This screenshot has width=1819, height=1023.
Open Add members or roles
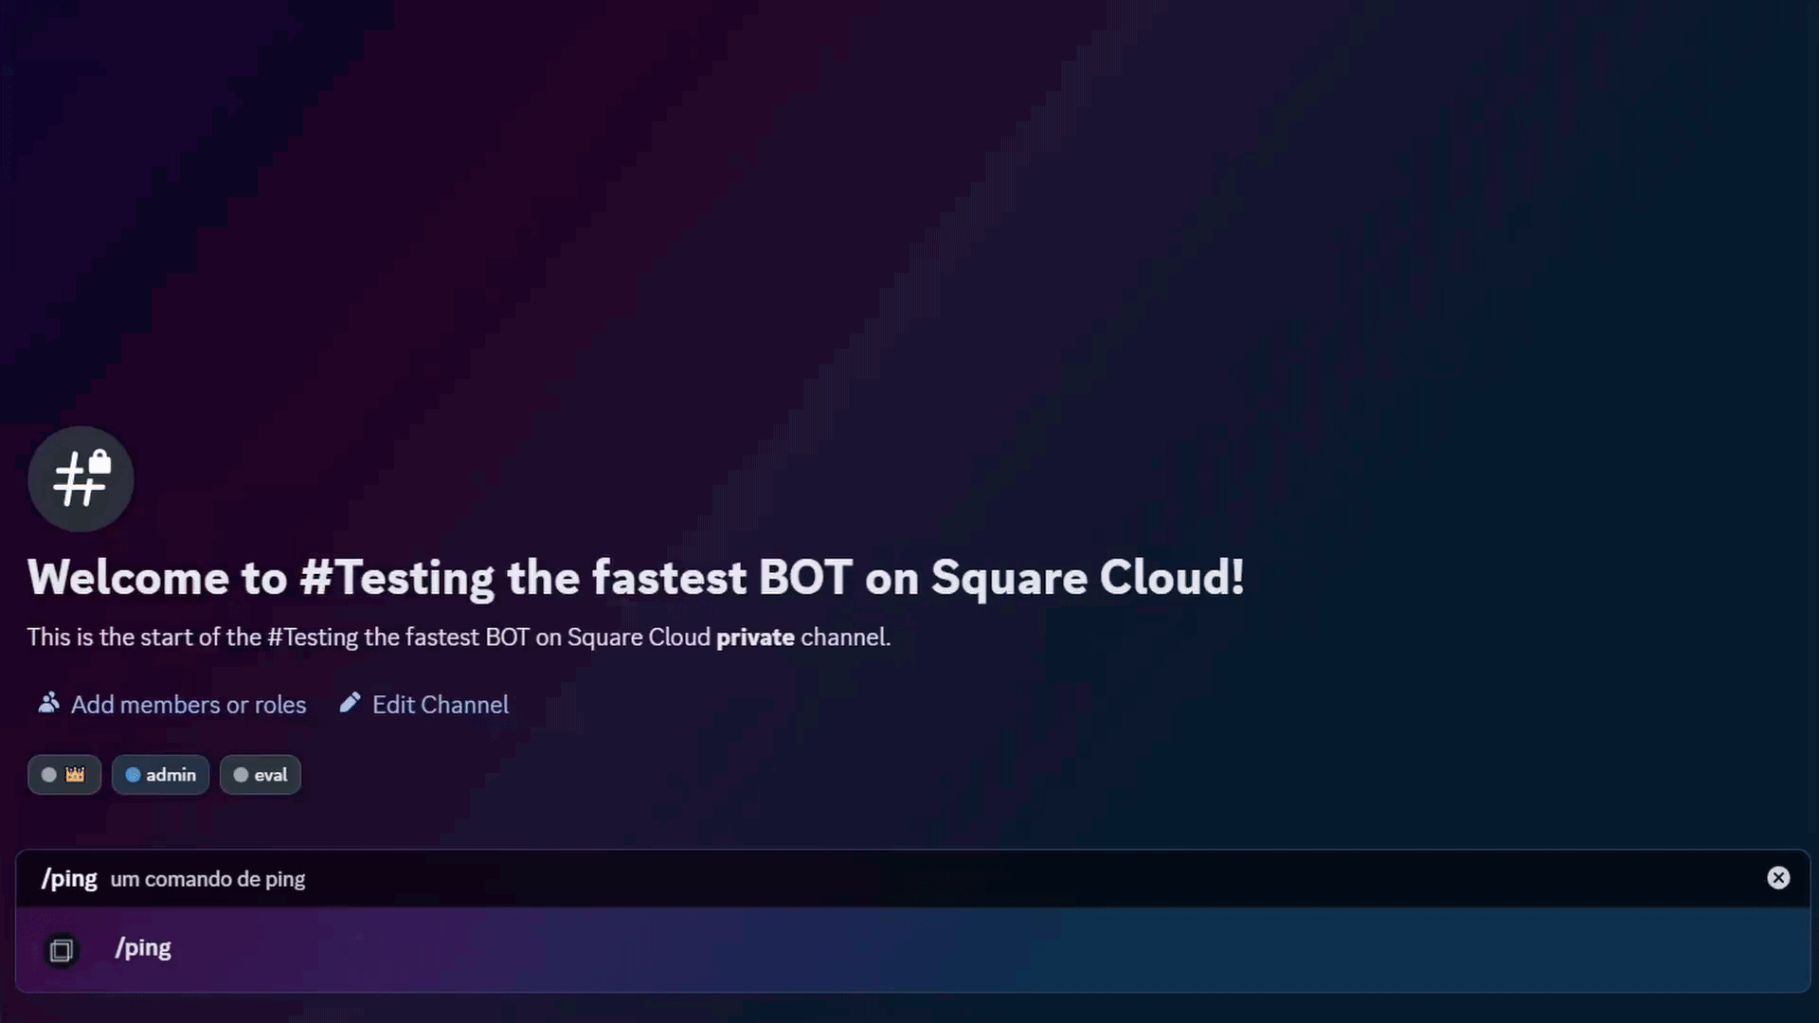click(x=171, y=705)
